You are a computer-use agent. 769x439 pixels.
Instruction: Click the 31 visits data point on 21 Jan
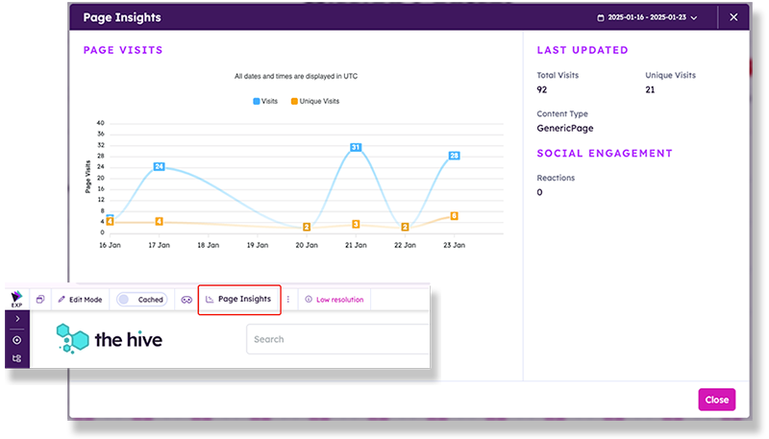coord(356,147)
